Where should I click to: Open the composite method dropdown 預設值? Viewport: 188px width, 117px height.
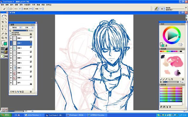tap(16, 27)
